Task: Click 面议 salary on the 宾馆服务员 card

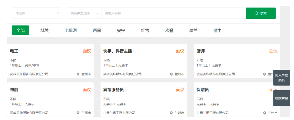Action: coord(180,90)
